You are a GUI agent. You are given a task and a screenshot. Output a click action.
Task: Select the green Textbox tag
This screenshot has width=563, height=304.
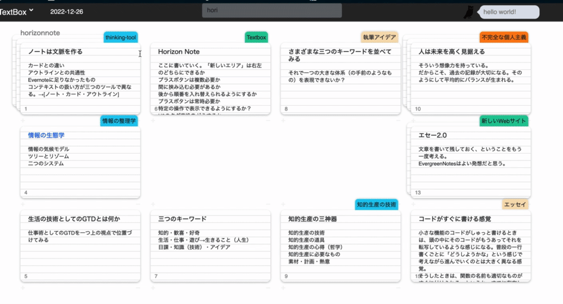pyautogui.click(x=256, y=37)
